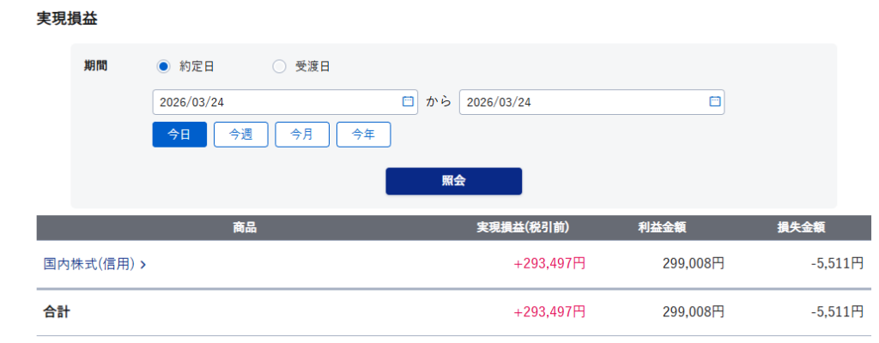The width and height of the screenshot is (879, 343).
Task: Choose the 今月 period button
Action: point(302,135)
